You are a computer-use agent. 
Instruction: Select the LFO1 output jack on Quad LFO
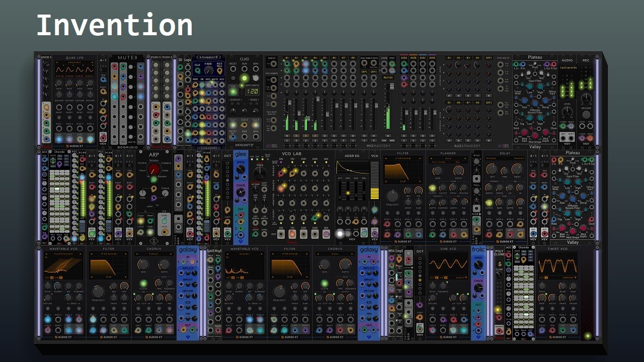point(60,139)
